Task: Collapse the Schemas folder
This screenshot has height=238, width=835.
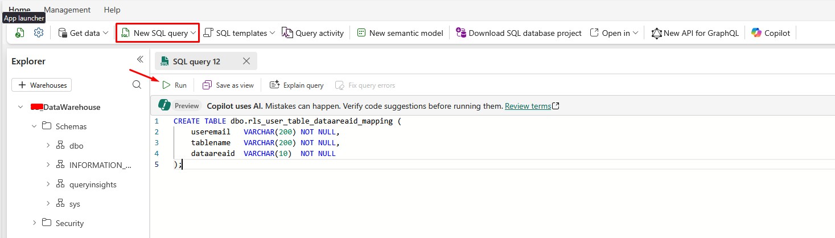Action: point(34,126)
